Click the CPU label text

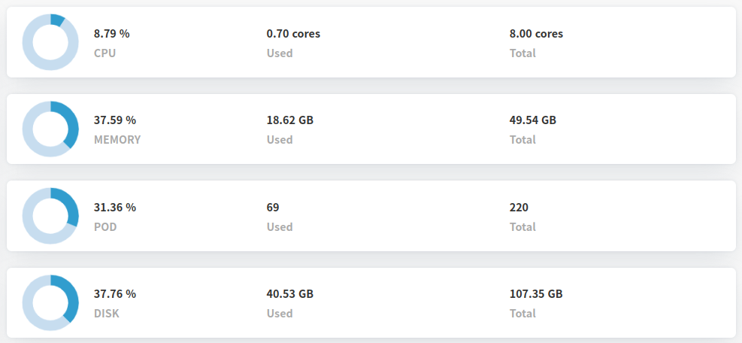[x=105, y=53]
